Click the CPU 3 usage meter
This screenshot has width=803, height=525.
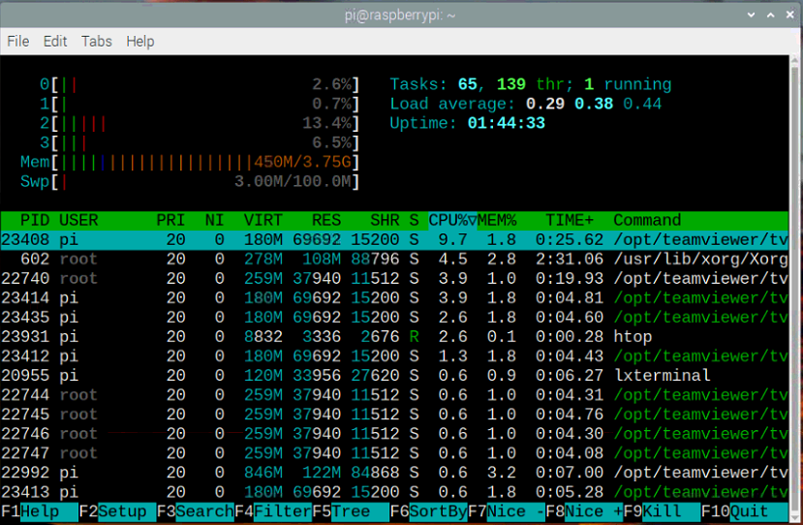coord(200,142)
